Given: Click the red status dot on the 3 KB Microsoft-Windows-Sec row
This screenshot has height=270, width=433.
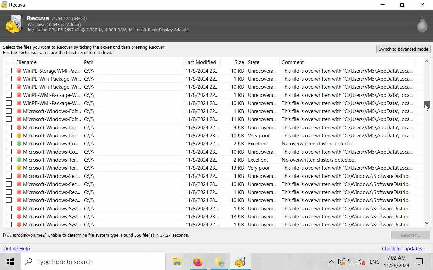Looking at the screenshot, I should click(19, 176).
